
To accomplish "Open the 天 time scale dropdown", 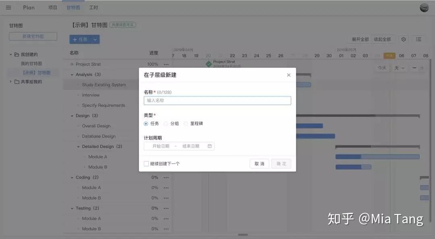I will 399,68.
